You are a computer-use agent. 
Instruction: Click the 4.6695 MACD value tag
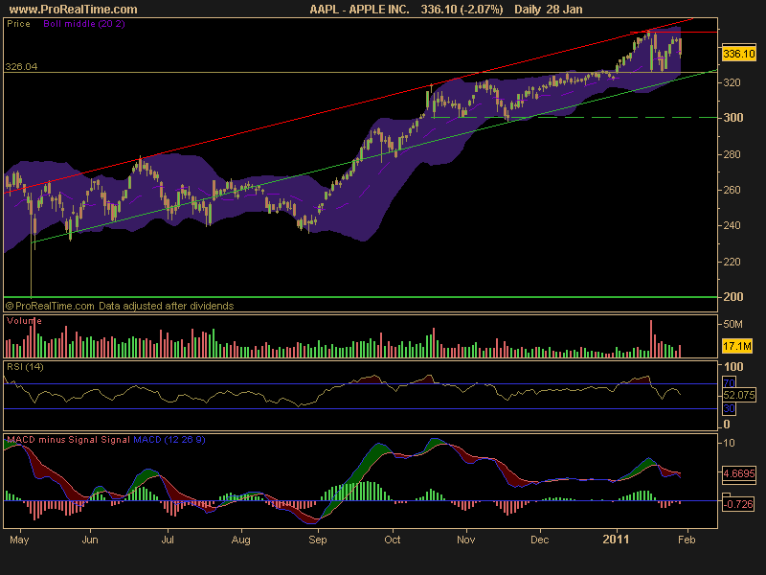pos(738,473)
